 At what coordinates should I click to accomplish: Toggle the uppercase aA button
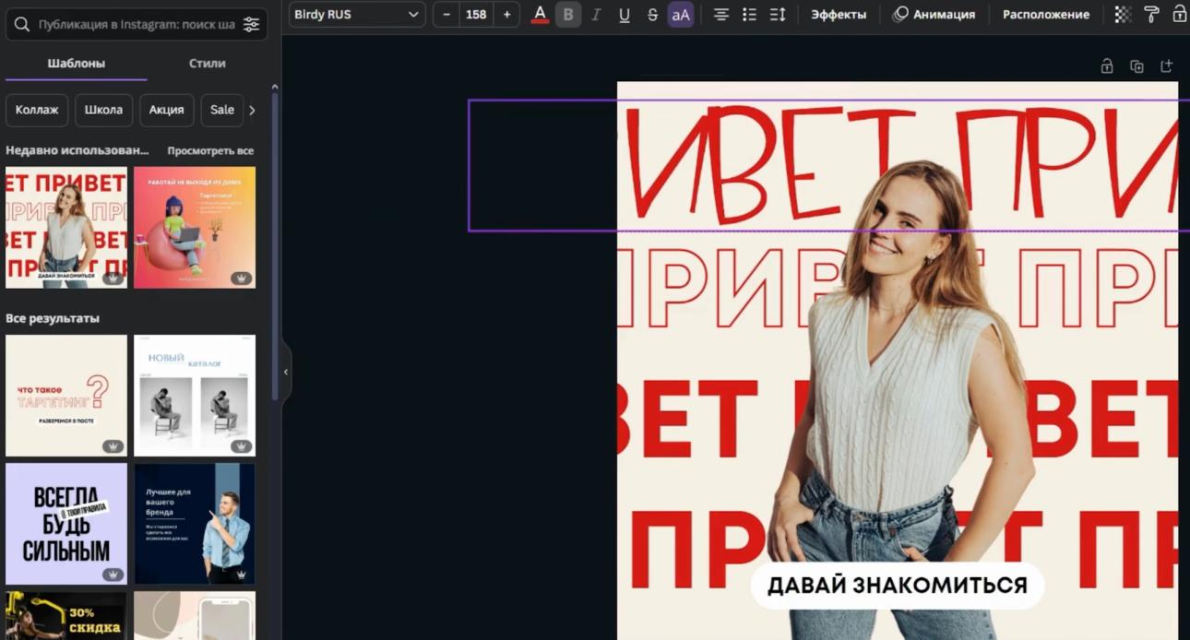click(681, 15)
